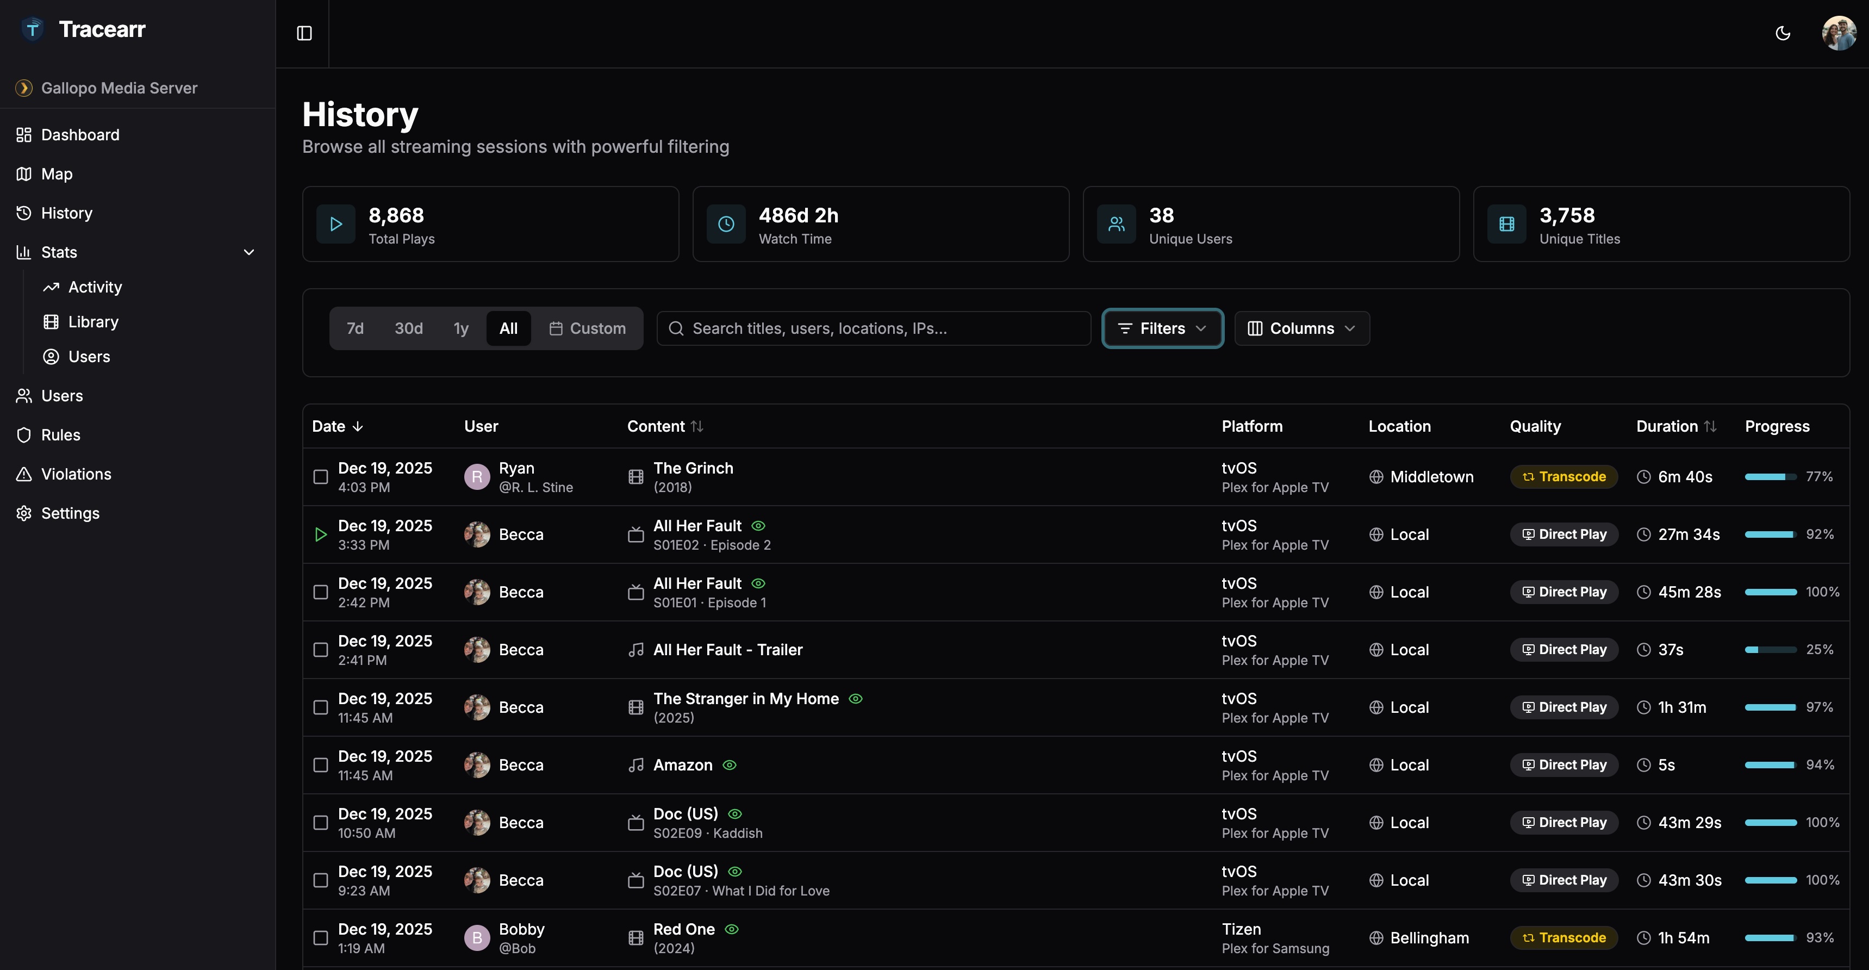This screenshot has height=970, width=1869.
Task: Select the Library icon under Stats
Action: pos(51,321)
